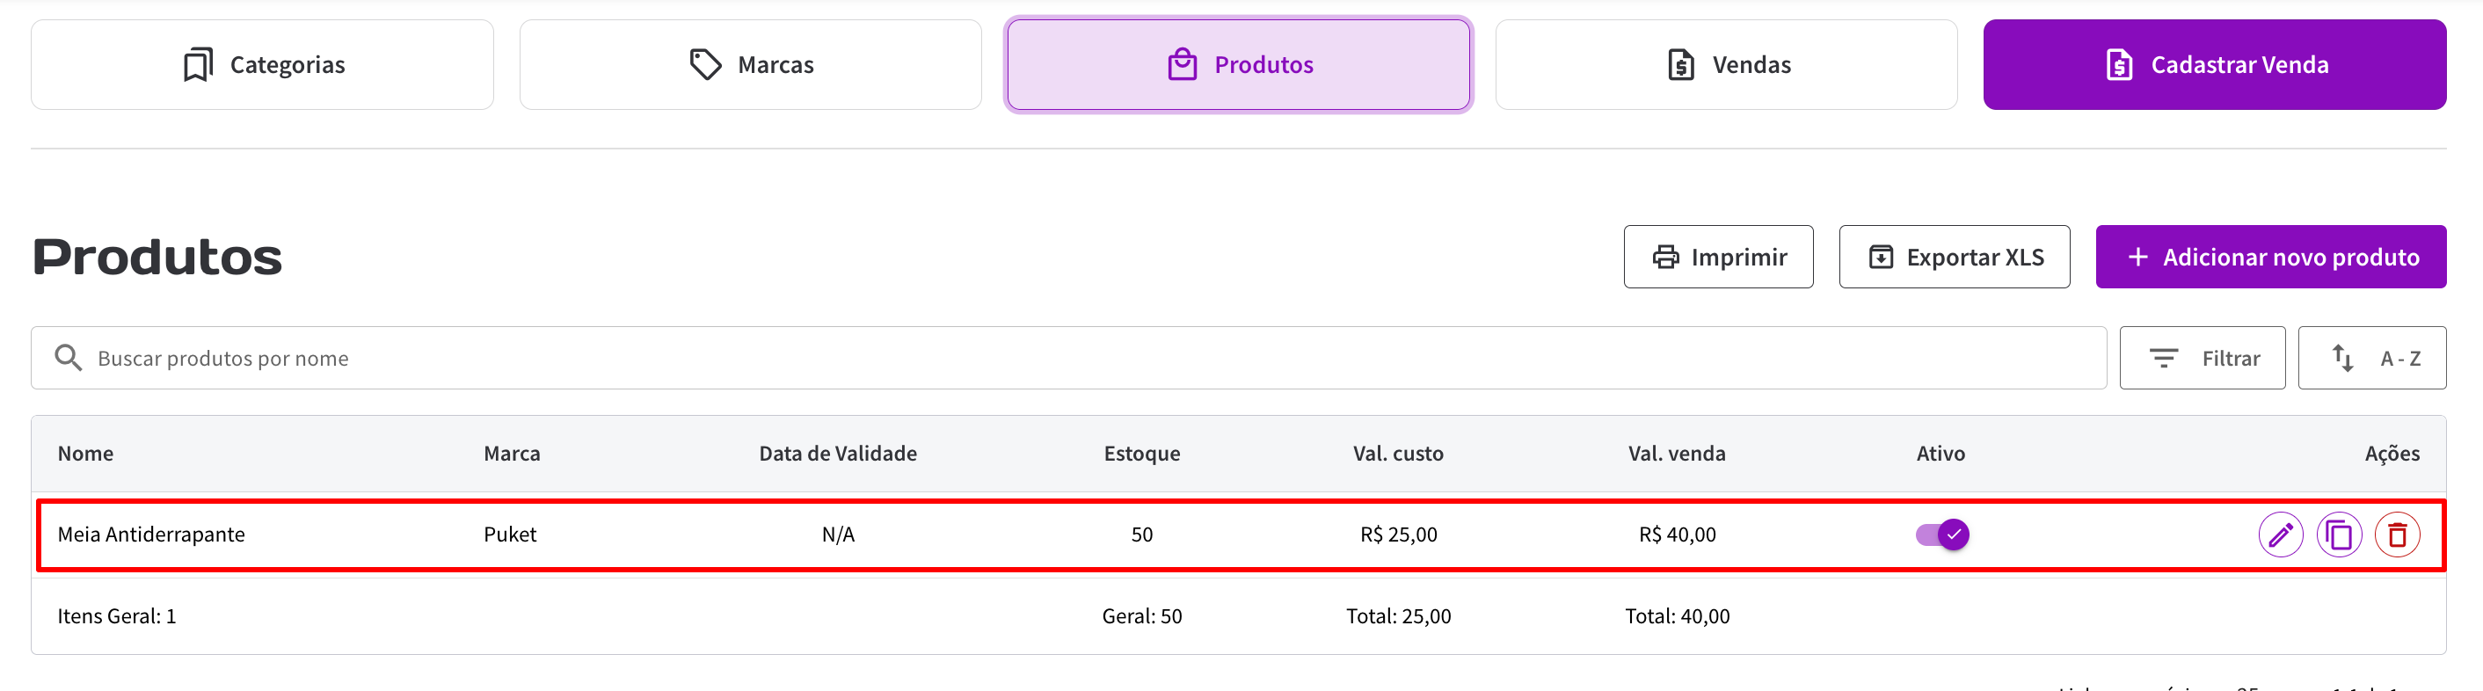Click Adicionar novo produto button

pyautogui.click(x=2270, y=258)
